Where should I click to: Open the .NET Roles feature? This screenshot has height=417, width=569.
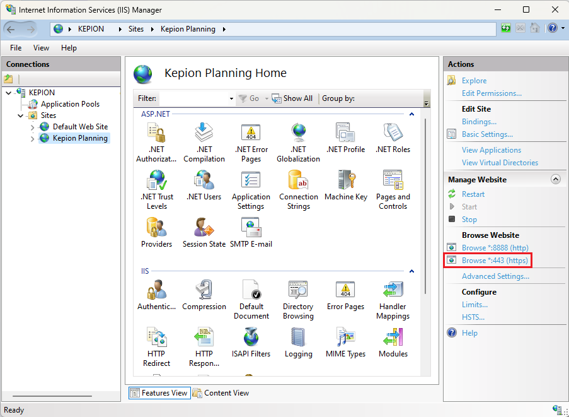393,138
